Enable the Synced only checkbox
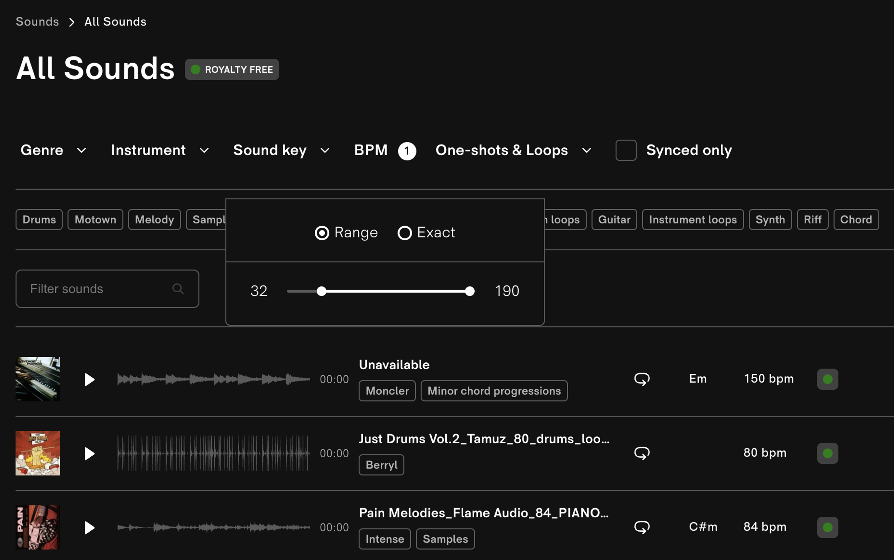 tap(625, 150)
